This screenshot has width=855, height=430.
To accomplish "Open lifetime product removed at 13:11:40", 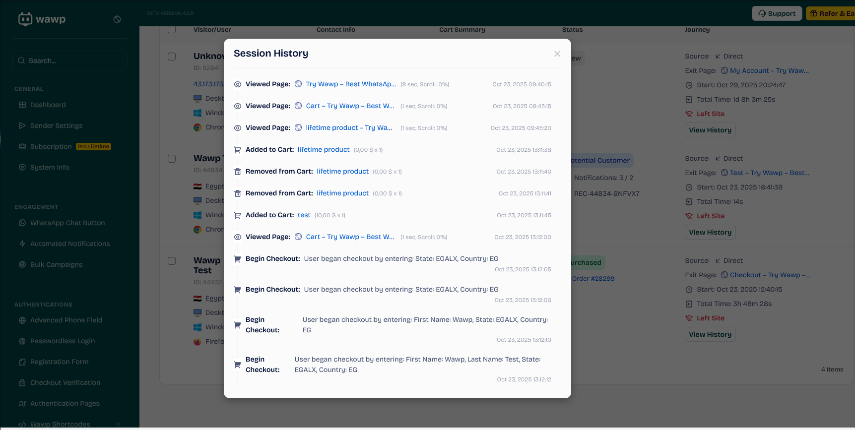I will click(x=343, y=172).
